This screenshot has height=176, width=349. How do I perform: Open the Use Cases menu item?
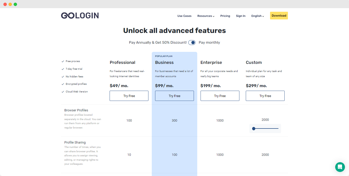184,16
